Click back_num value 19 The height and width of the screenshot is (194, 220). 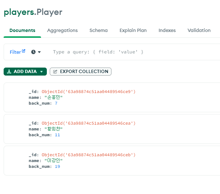coord(57,166)
